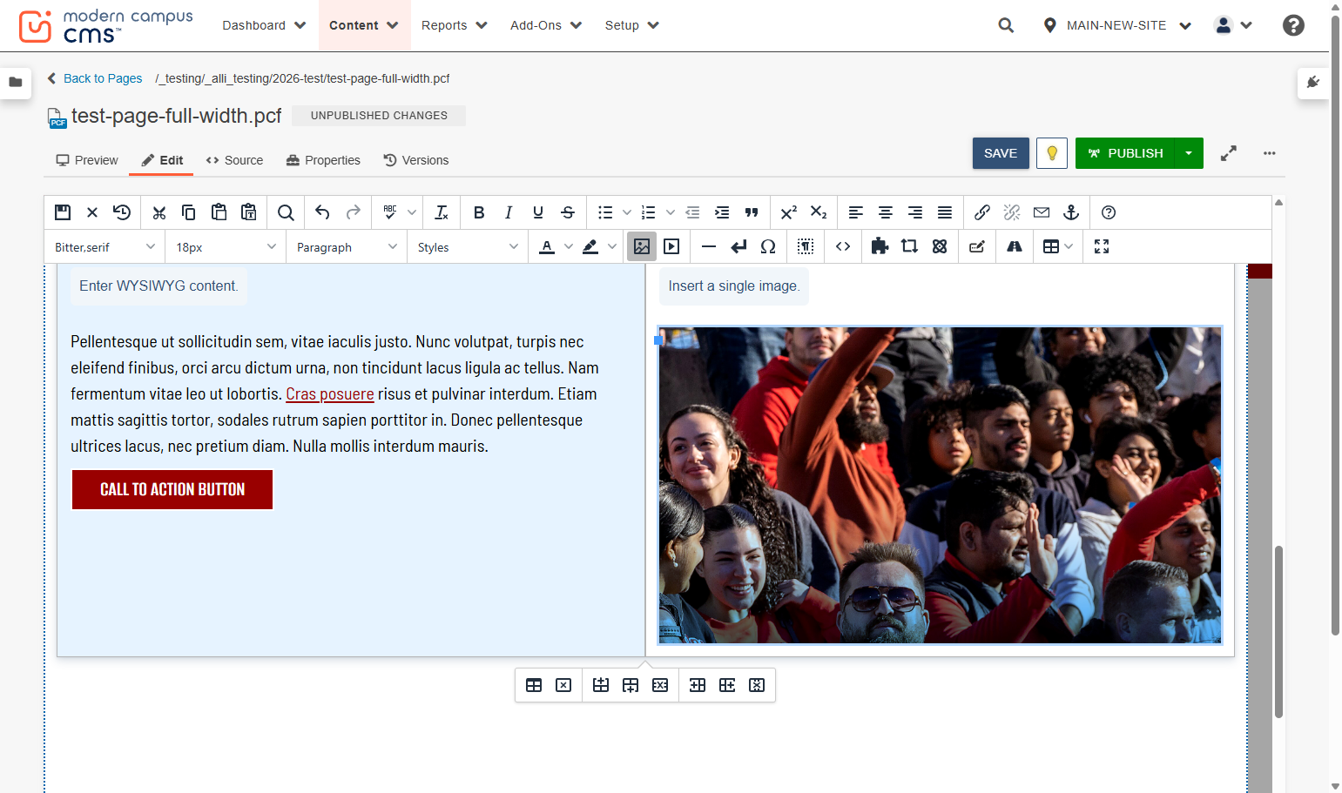The height and width of the screenshot is (793, 1342).
Task: Click the Call To Action Button
Action: pyautogui.click(x=172, y=489)
